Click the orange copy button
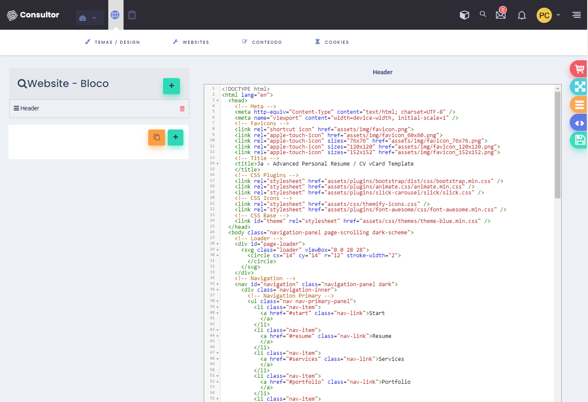This screenshot has height=402, width=588. coord(157,137)
